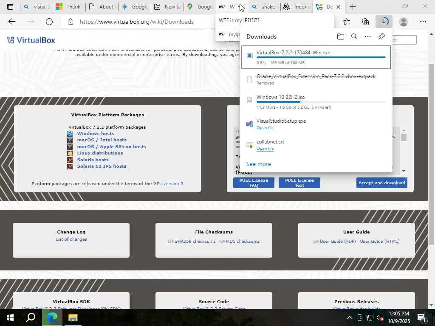This screenshot has width=435, height=326.
Task: Open User Guide (HTML) link
Action: coord(379,242)
